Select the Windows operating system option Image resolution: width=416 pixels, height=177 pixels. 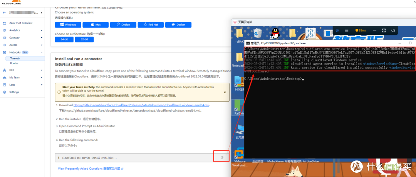pyautogui.click(x=68, y=25)
